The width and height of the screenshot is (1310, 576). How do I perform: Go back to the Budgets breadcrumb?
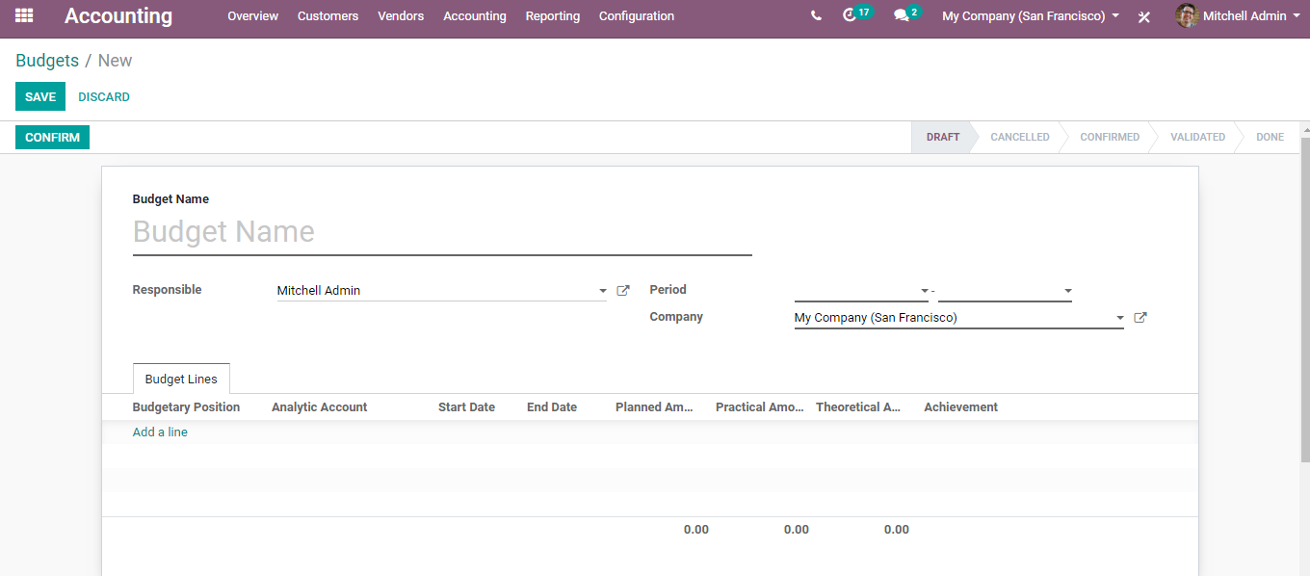[x=47, y=61]
